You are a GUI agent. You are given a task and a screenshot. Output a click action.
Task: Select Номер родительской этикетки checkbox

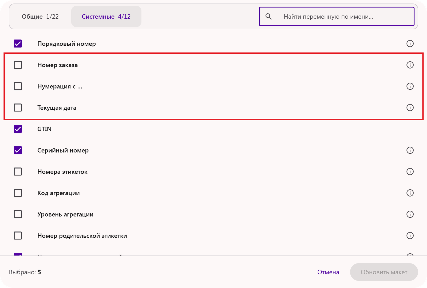pos(18,235)
